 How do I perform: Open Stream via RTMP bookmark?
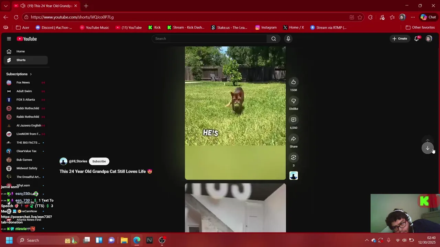pos(328,27)
